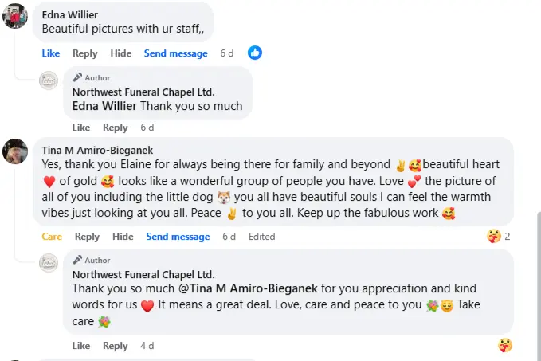Reply to Edna Willier's comment

(x=85, y=53)
